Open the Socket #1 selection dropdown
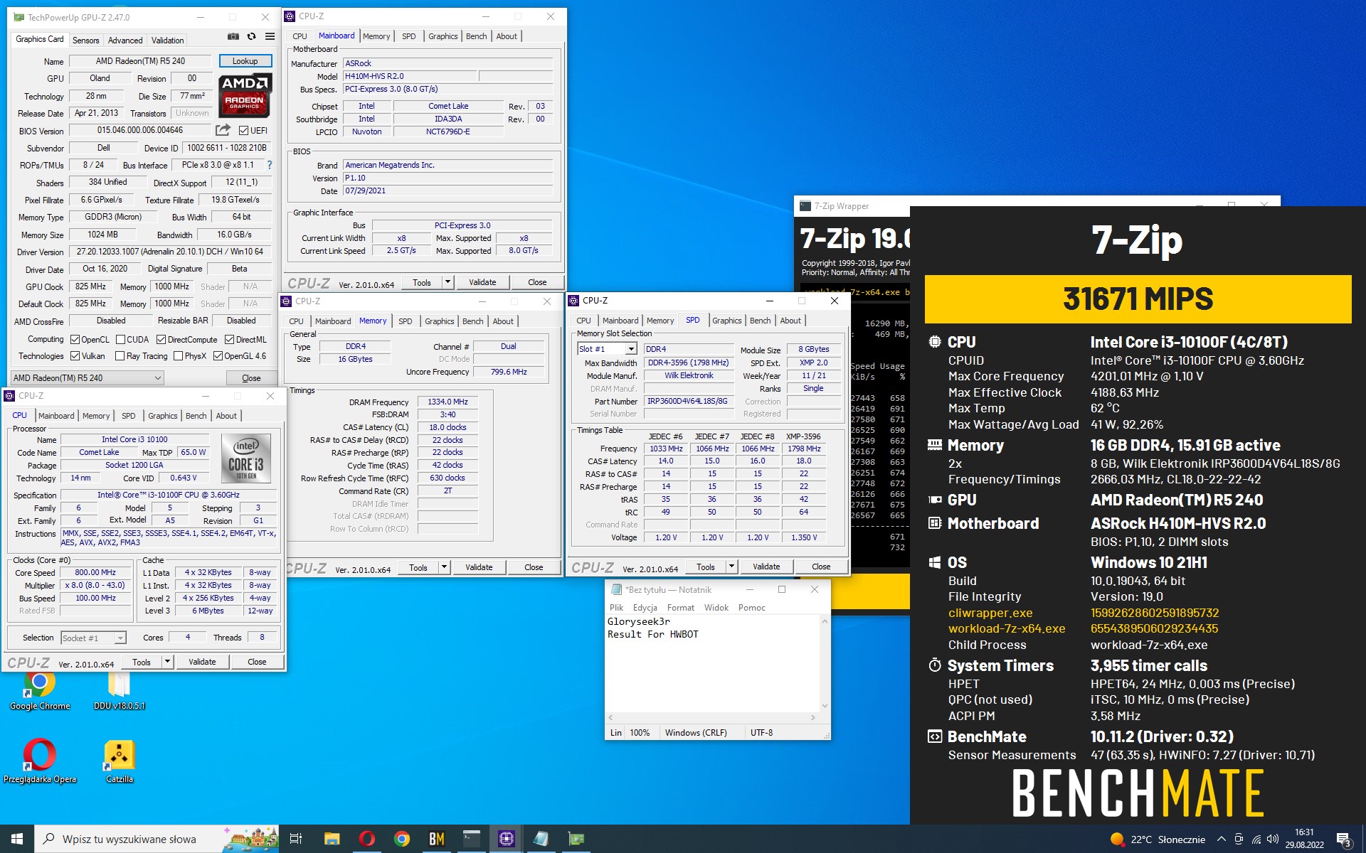This screenshot has width=1366, height=853. tap(93, 638)
